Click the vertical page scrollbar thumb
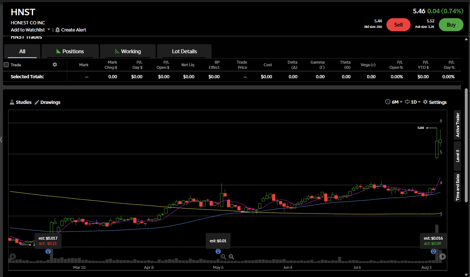Screen dimensions: 470x277 466,145
